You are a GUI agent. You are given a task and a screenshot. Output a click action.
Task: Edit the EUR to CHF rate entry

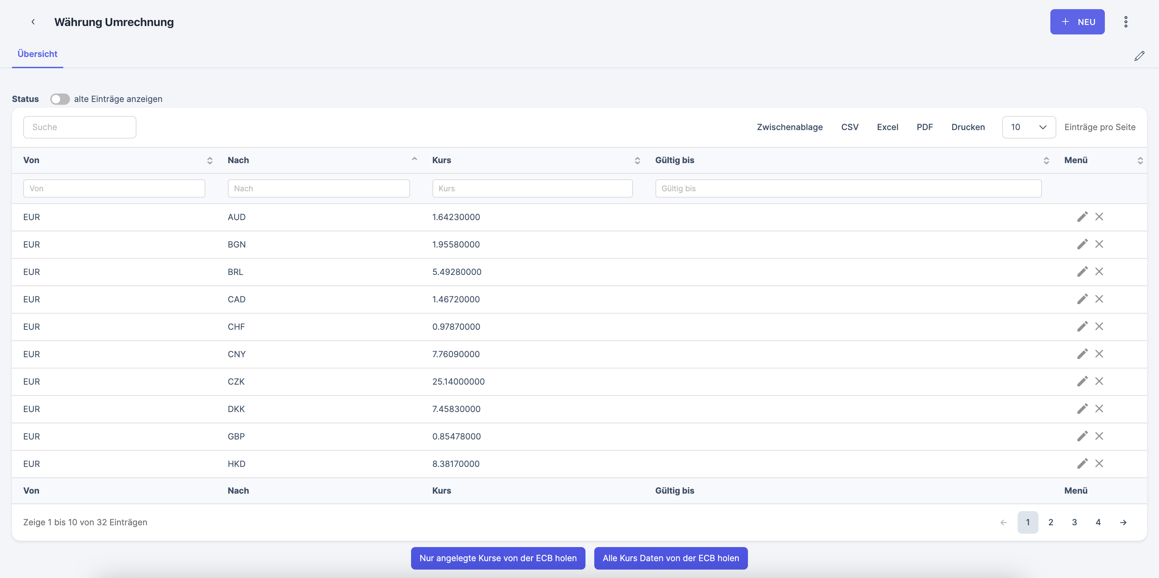1082,327
